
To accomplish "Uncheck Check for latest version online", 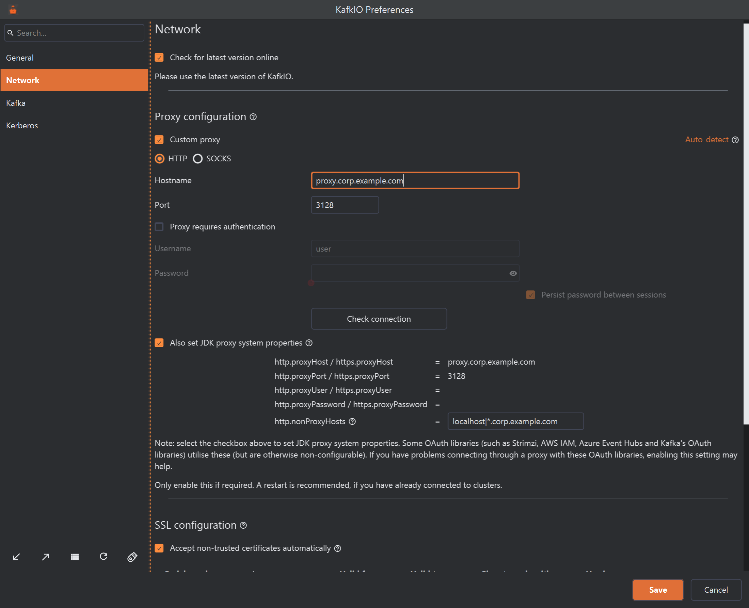I will 159,58.
